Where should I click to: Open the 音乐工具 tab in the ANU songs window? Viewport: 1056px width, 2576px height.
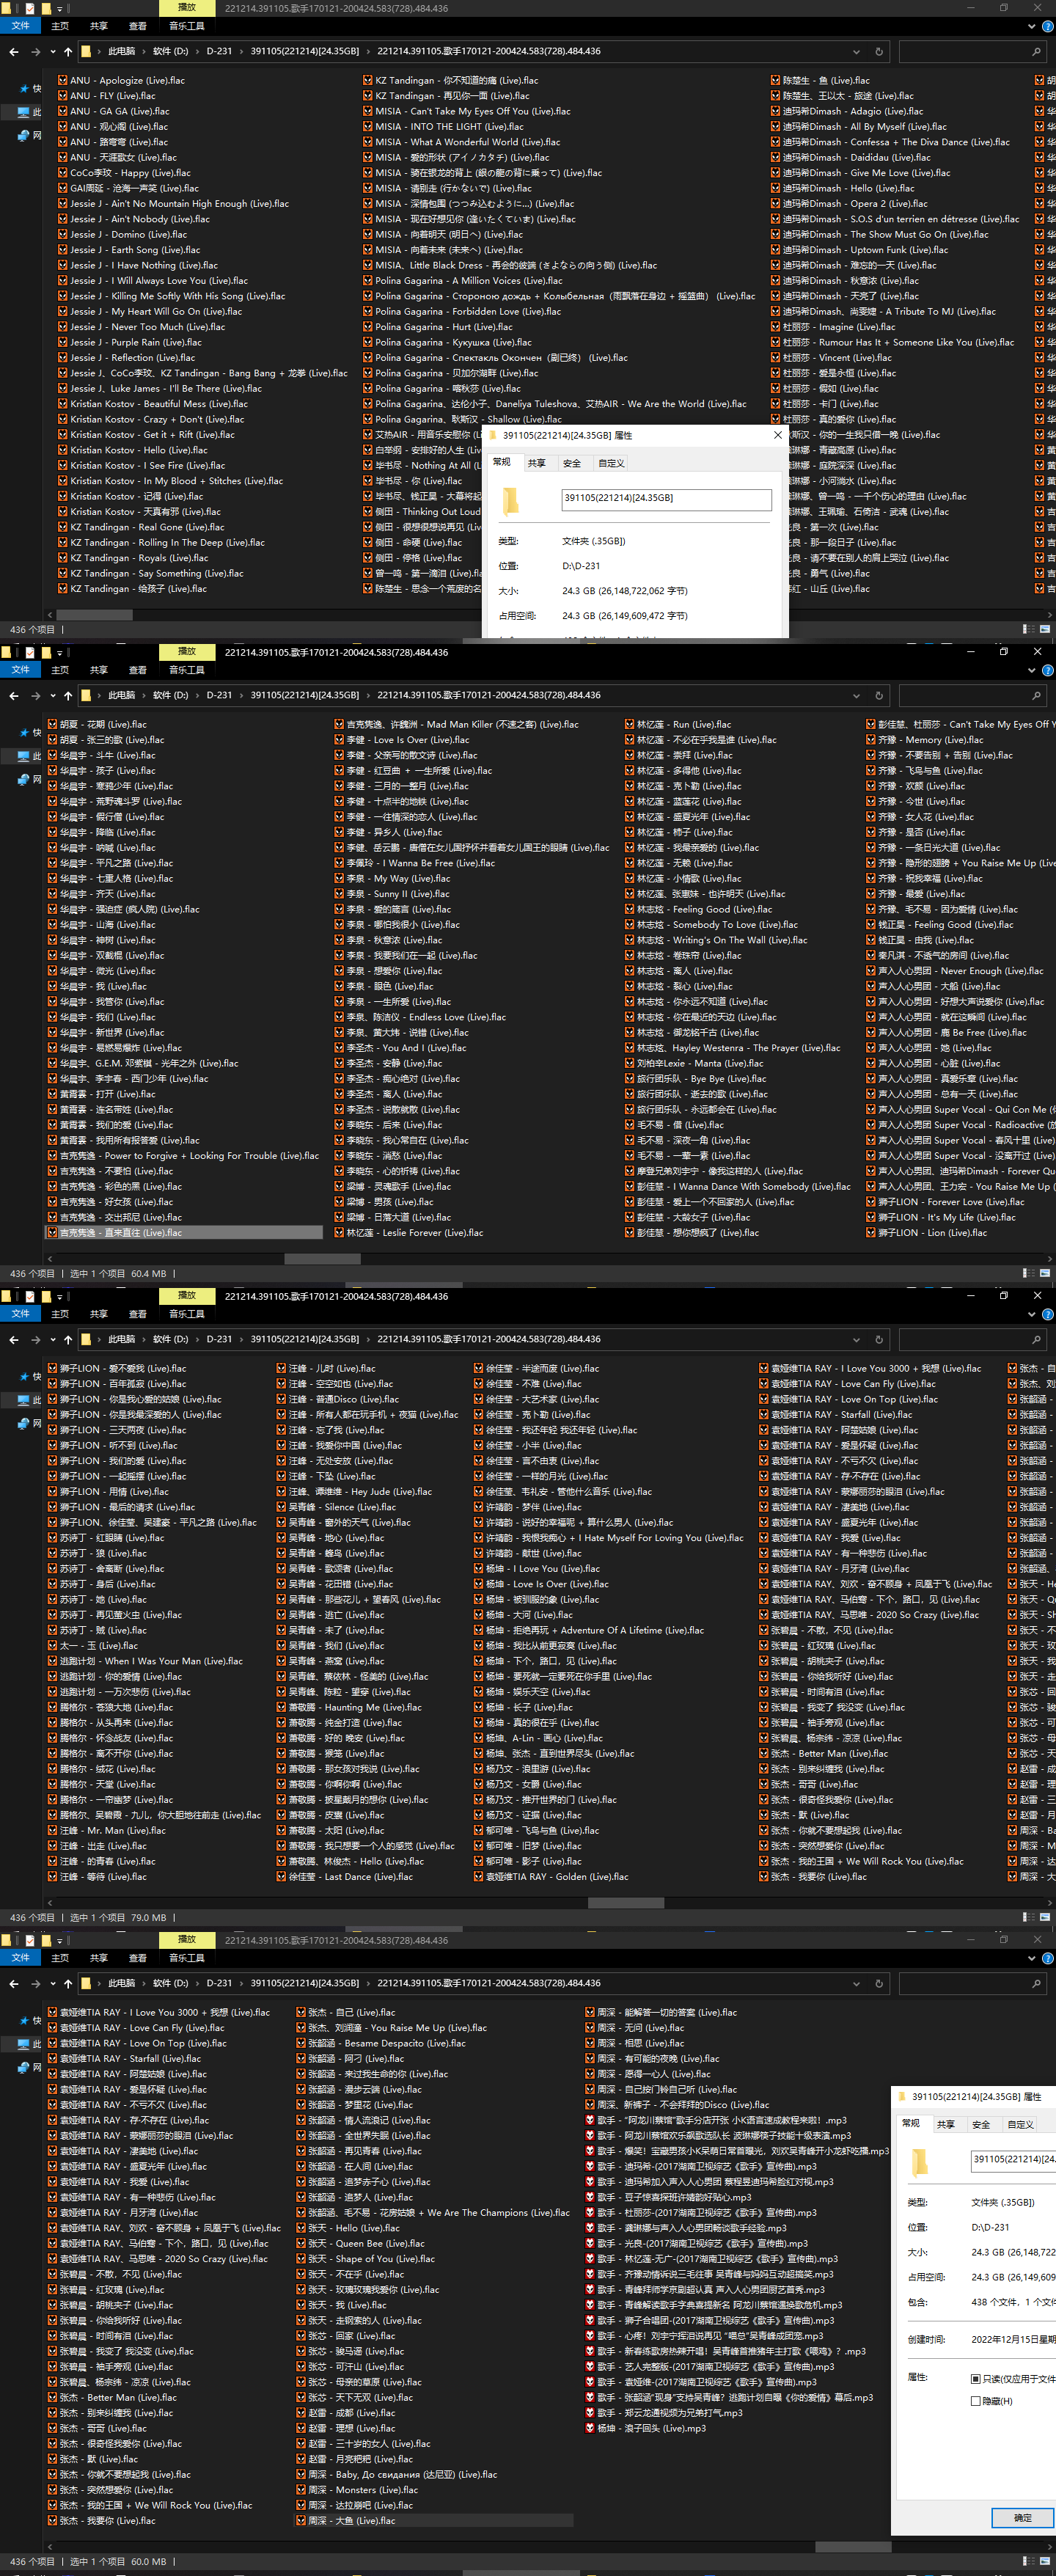point(187,26)
